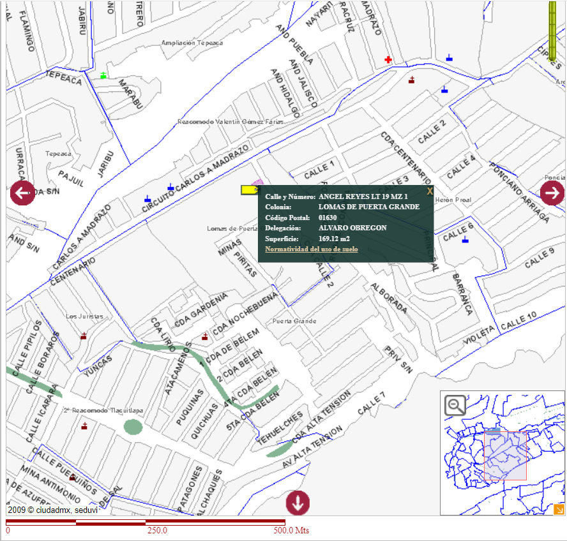The image size is (567, 541).
Task: Click the Puerta Grande colonia label
Action: pos(294,321)
